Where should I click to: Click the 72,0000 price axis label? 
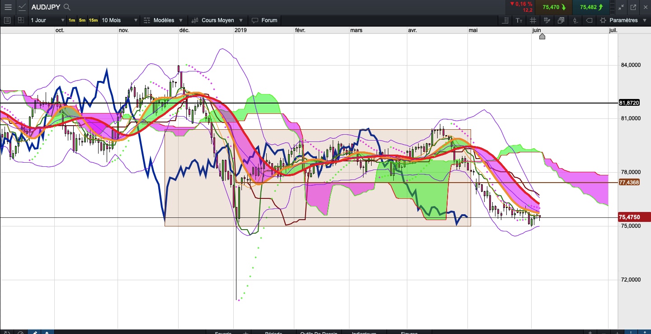pyautogui.click(x=631, y=280)
